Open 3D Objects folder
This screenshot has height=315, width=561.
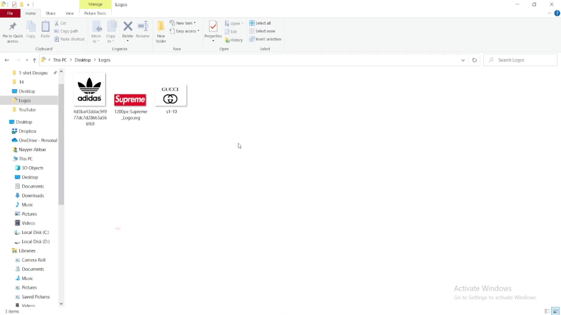point(32,168)
